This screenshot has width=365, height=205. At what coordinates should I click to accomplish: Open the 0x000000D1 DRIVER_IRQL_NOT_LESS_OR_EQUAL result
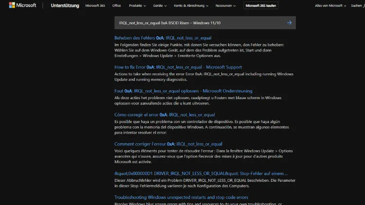[x=201, y=173]
